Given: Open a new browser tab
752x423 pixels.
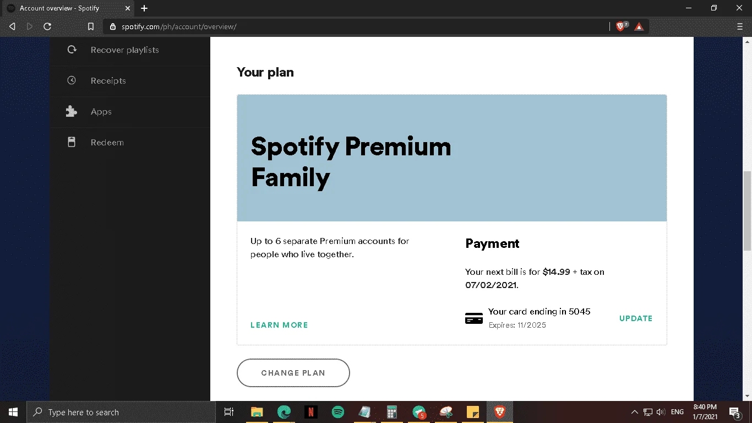Looking at the screenshot, I should pos(144,8).
